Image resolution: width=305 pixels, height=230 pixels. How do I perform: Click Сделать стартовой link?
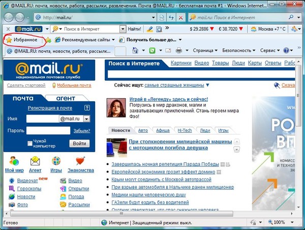click(x=26, y=85)
